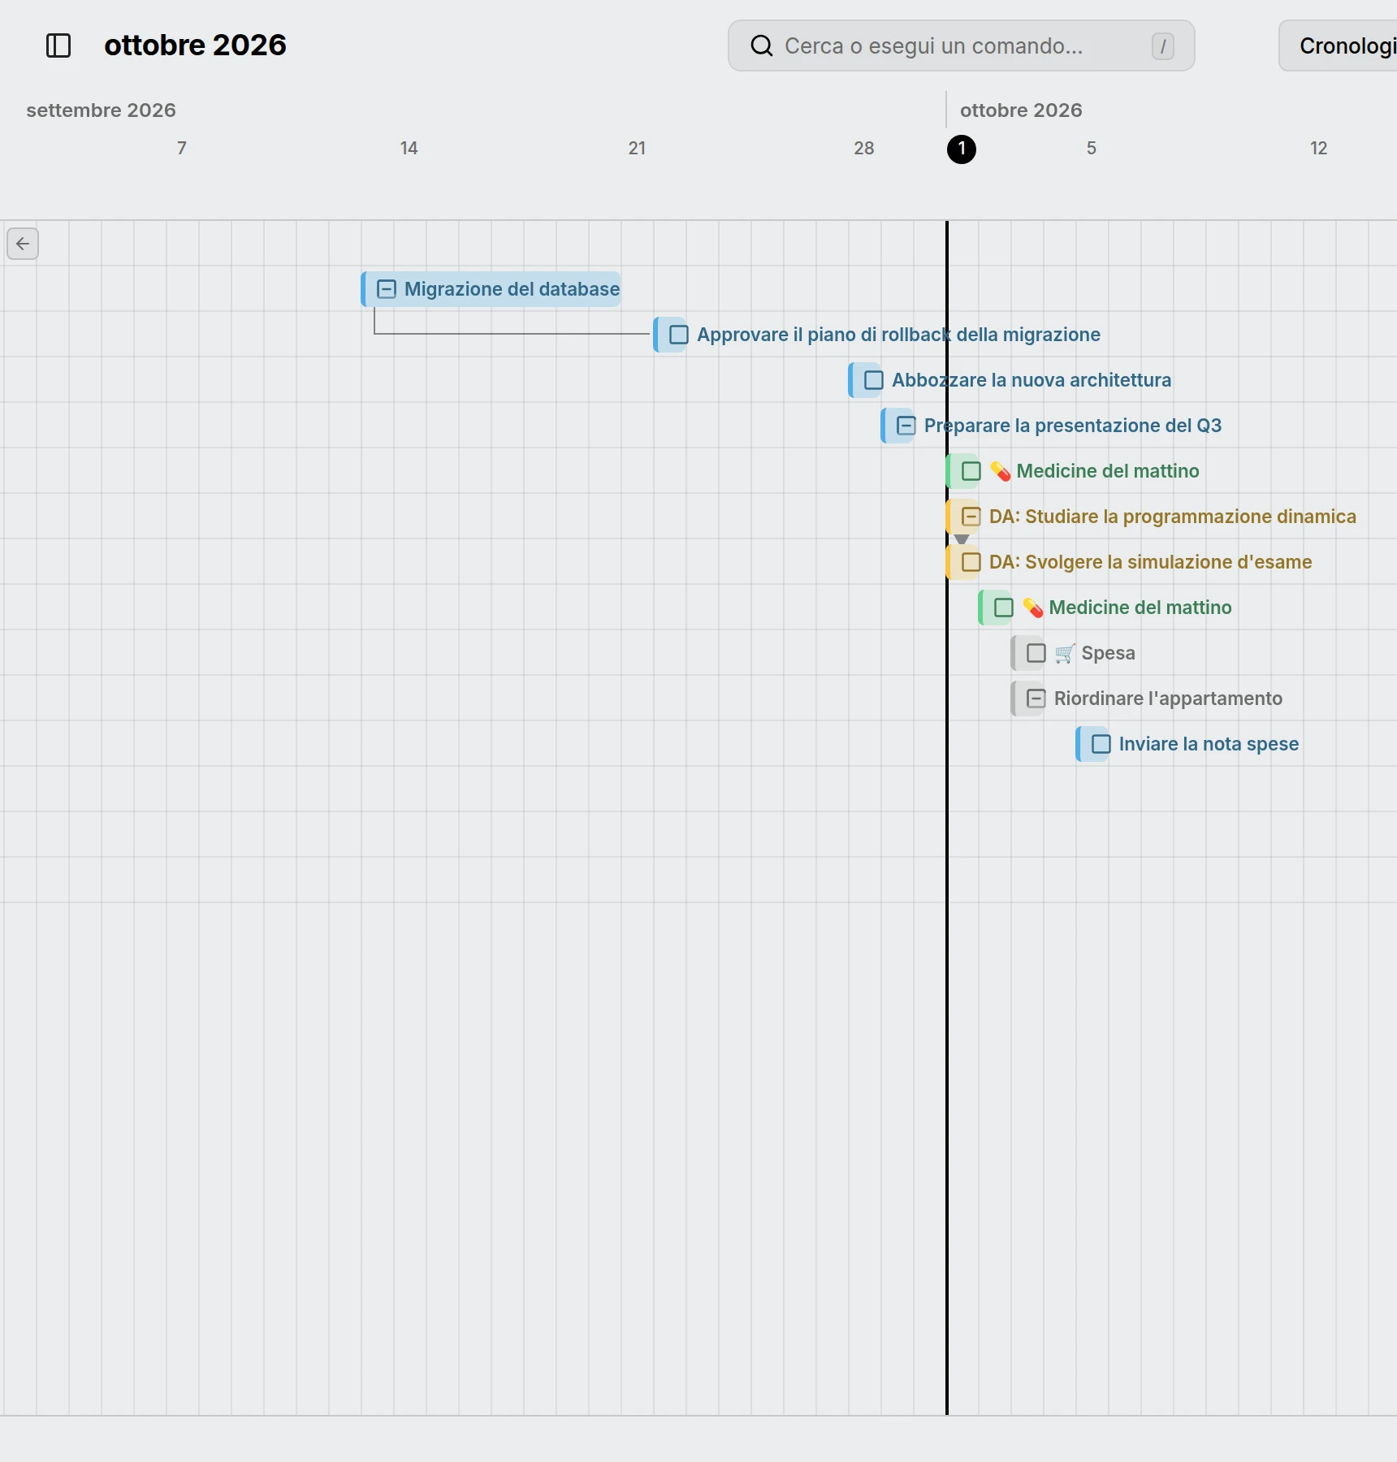This screenshot has width=1397, height=1462.
Task: Open the Spesa task label
Action: (1108, 653)
